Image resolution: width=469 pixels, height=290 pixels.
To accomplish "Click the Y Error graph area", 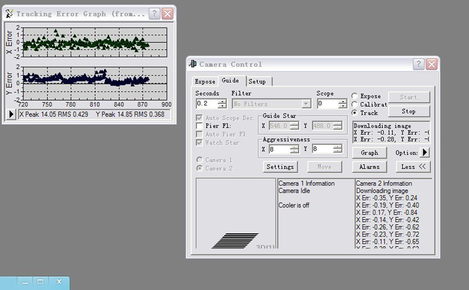I will (95, 83).
